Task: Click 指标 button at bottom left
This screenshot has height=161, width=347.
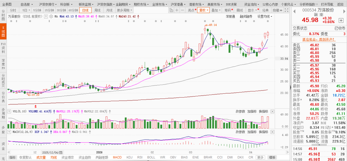Action: (x=13, y=157)
